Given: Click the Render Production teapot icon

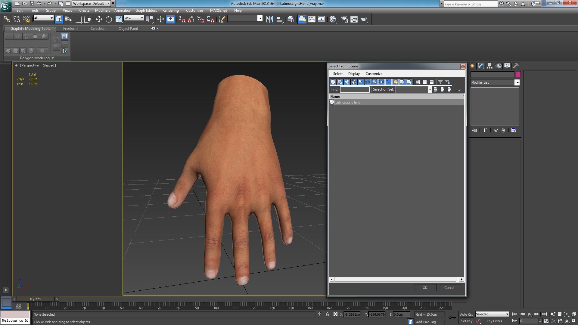Looking at the screenshot, I should point(364,19).
